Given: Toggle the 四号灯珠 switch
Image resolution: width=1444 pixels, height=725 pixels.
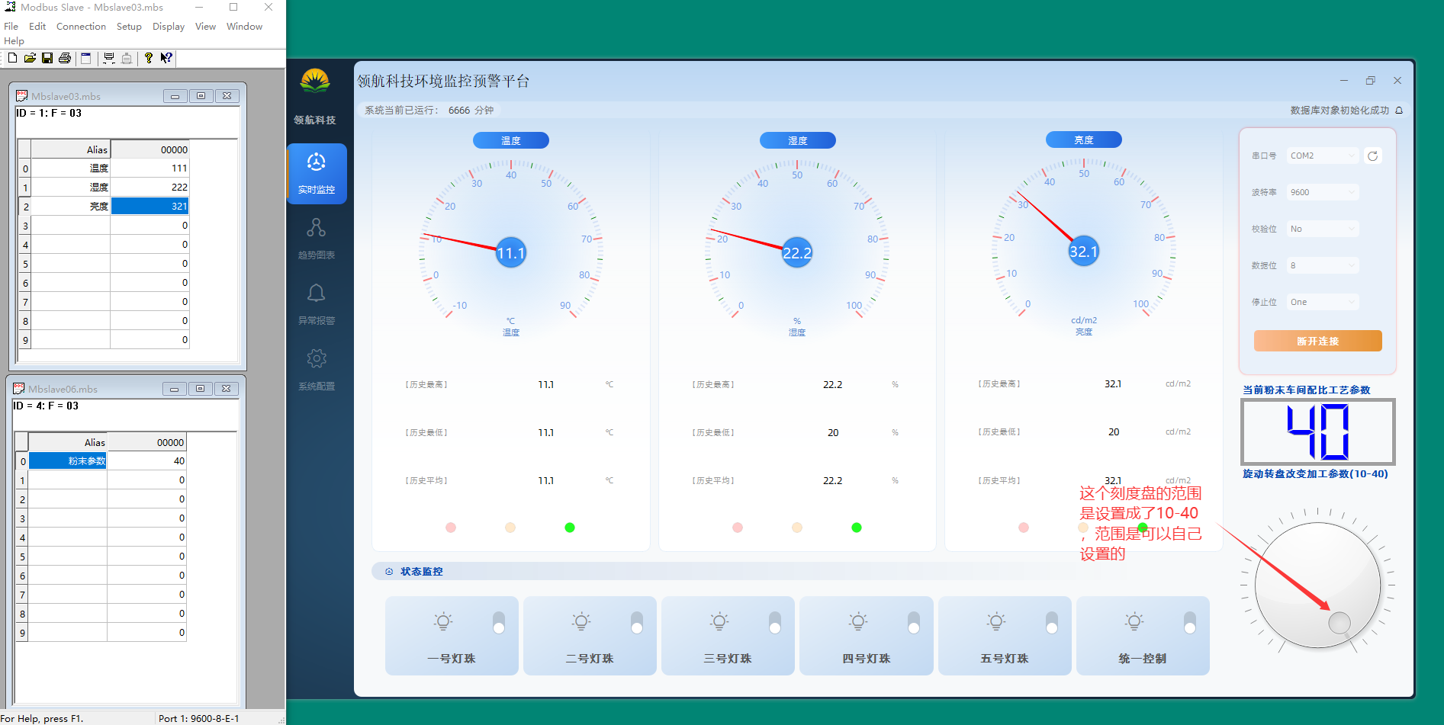Looking at the screenshot, I should (914, 622).
